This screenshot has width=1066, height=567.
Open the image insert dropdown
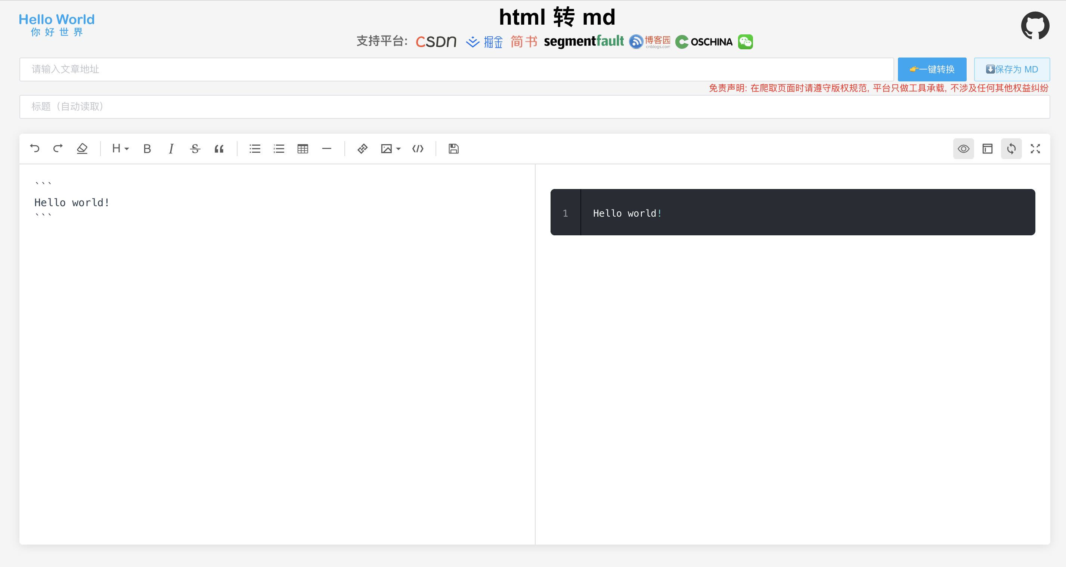click(391, 149)
